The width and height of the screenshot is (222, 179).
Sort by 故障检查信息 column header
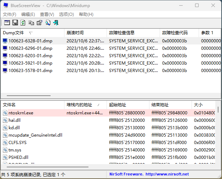(133, 33)
